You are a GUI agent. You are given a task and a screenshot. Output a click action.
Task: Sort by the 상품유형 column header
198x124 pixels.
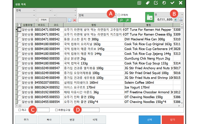tap(28, 25)
